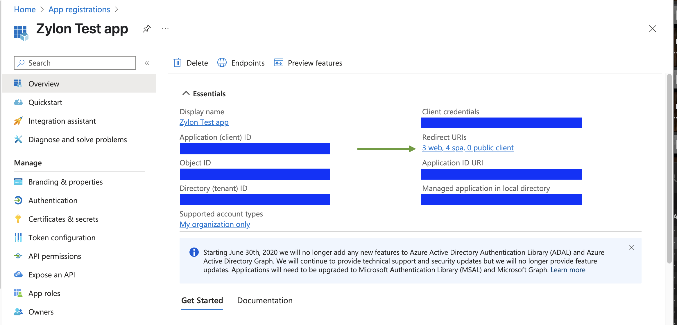Click the vertical page scrollbar

point(669,168)
